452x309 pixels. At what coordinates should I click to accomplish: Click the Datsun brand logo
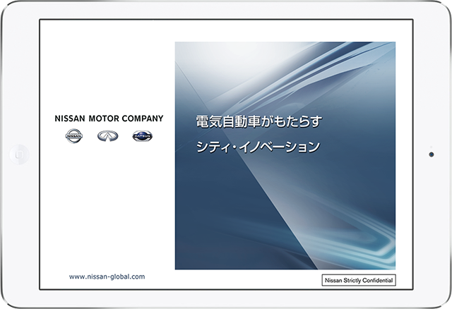tap(143, 136)
